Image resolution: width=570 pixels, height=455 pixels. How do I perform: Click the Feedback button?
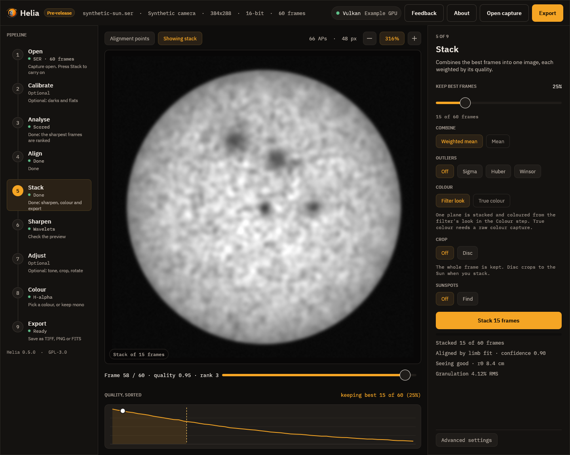pos(424,13)
